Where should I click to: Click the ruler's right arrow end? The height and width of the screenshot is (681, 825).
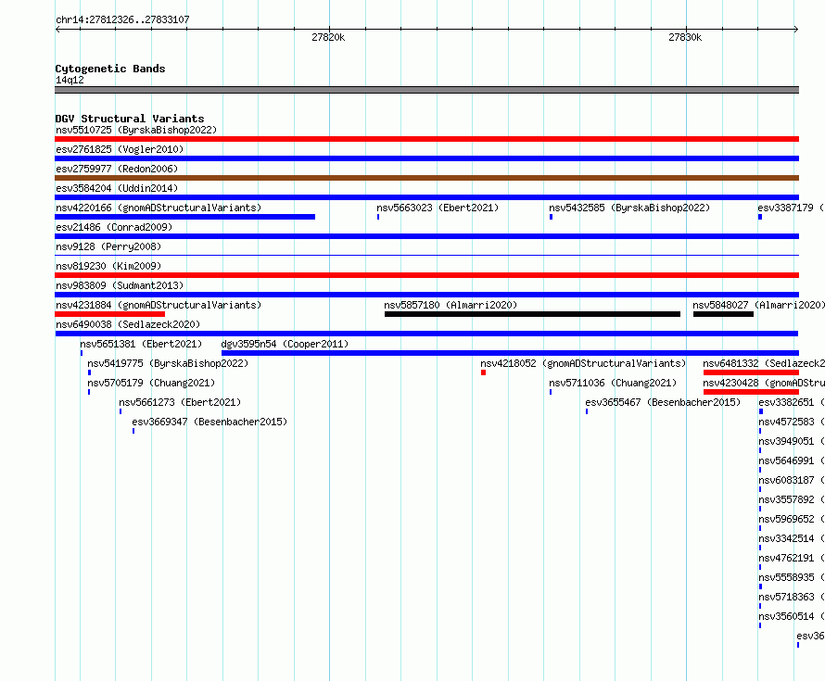tap(796, 30)
